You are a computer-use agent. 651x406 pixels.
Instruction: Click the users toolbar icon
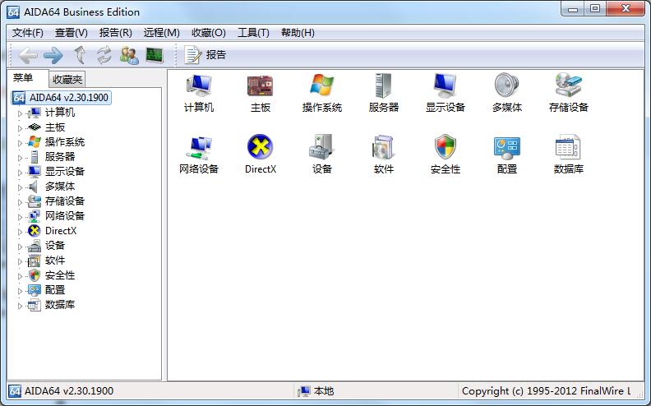(129, 55)
